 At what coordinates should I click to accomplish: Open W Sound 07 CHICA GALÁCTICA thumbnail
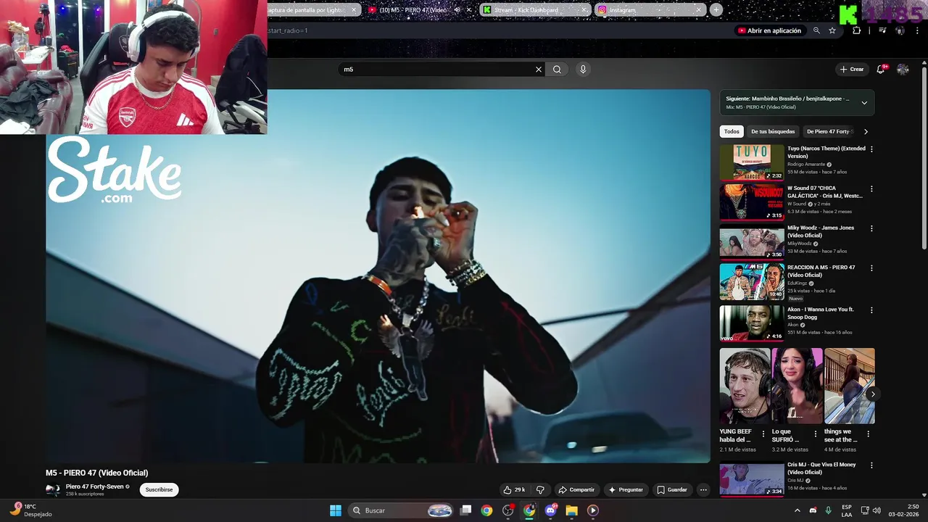pos(752,202)
